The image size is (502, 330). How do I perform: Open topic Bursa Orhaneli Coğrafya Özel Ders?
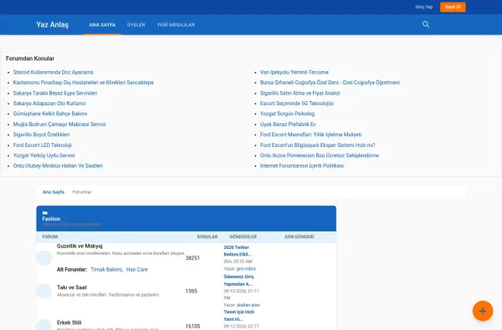(x=330, y=83)
